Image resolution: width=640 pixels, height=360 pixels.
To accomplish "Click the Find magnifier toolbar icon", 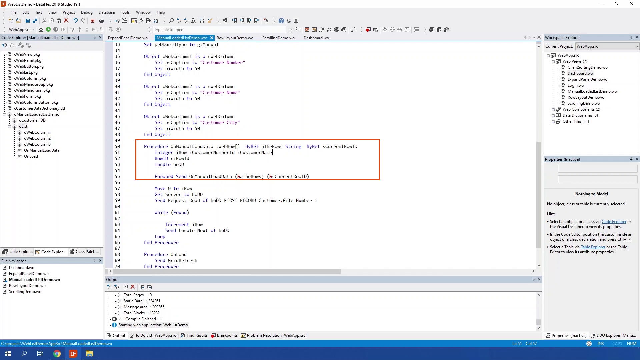I will 171,21.
